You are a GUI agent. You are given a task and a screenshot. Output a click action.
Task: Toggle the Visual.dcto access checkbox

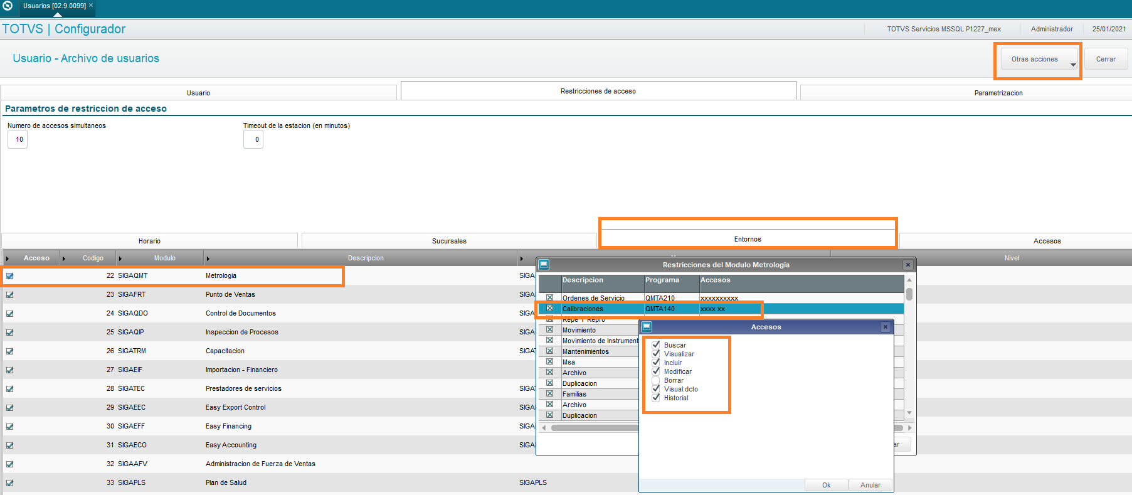[656, 389]
